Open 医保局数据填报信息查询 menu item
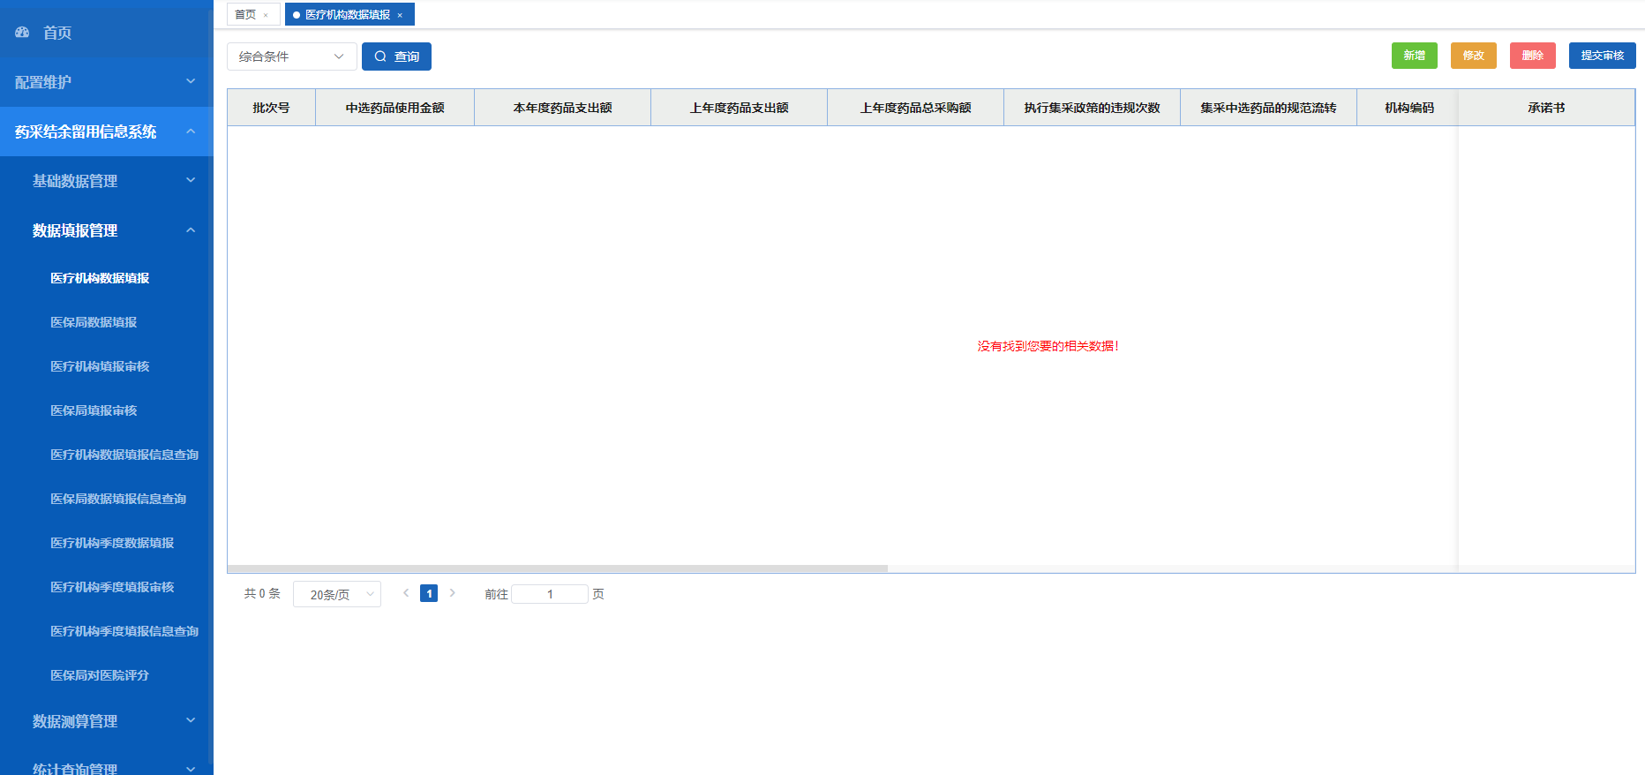1645x775 pixels. pos(118,499)
